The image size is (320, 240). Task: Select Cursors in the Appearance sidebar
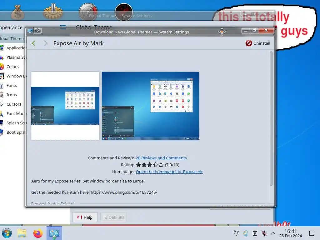tap(14, 104)
